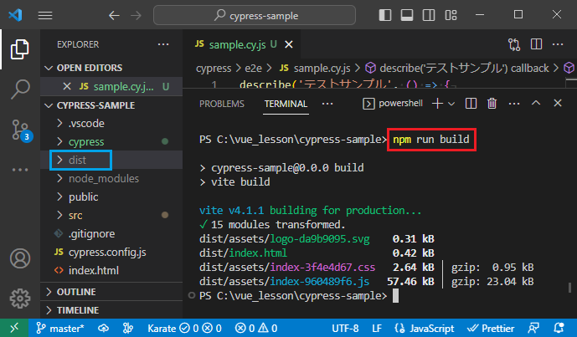Image resolution: width=577 pixels, height=337 pixels.
Task: Close the terminal panel
Action: (558, 103)
